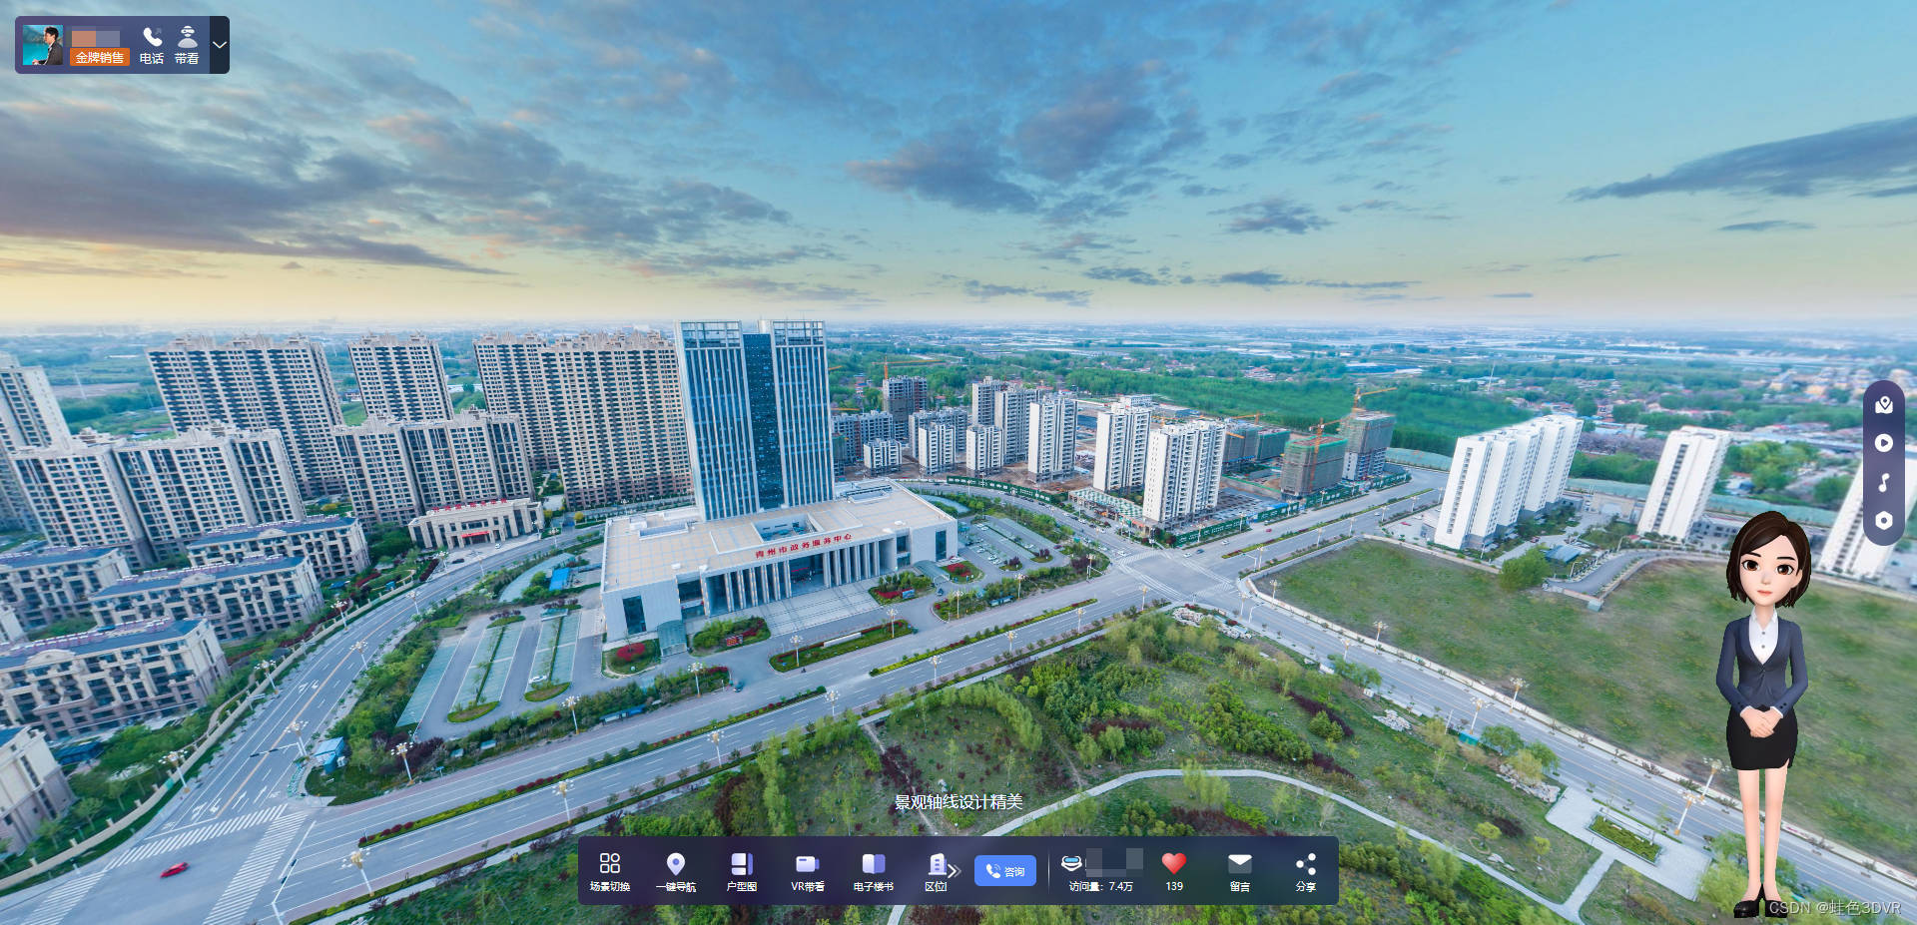Screen dimensions: 1917x925
Task: Start auto-play with the side play button
Action: pyautogui.click(x=1884, y=443)
